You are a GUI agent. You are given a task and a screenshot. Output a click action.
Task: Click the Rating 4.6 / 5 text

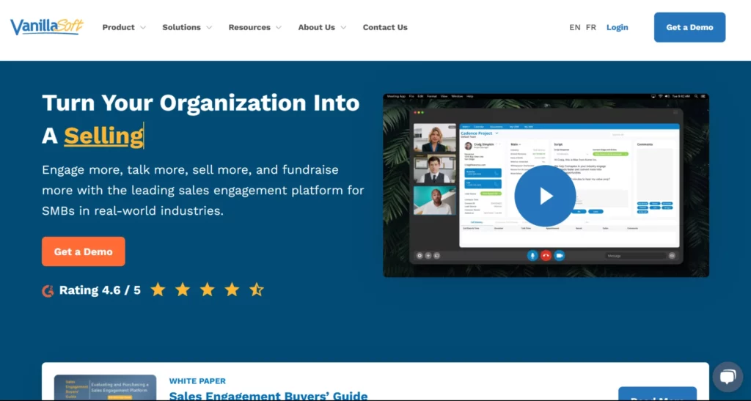pyautogui.click(x=100, y=290)
